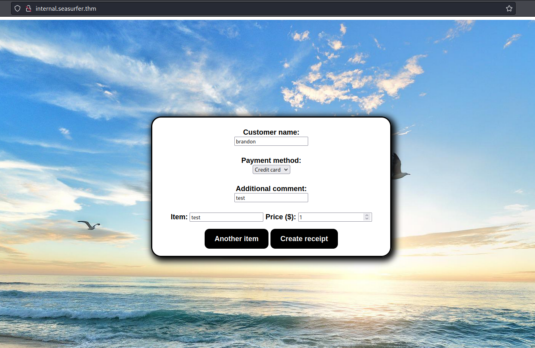Click the Payment method label
535x348 pixels.
(x=271, y=160)
